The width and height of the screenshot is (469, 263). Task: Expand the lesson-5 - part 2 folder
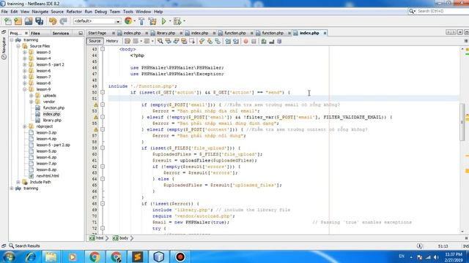click(25, 64)
